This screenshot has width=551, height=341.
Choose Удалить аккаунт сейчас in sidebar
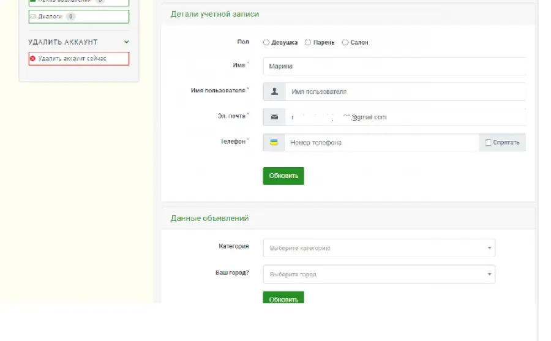79,58
